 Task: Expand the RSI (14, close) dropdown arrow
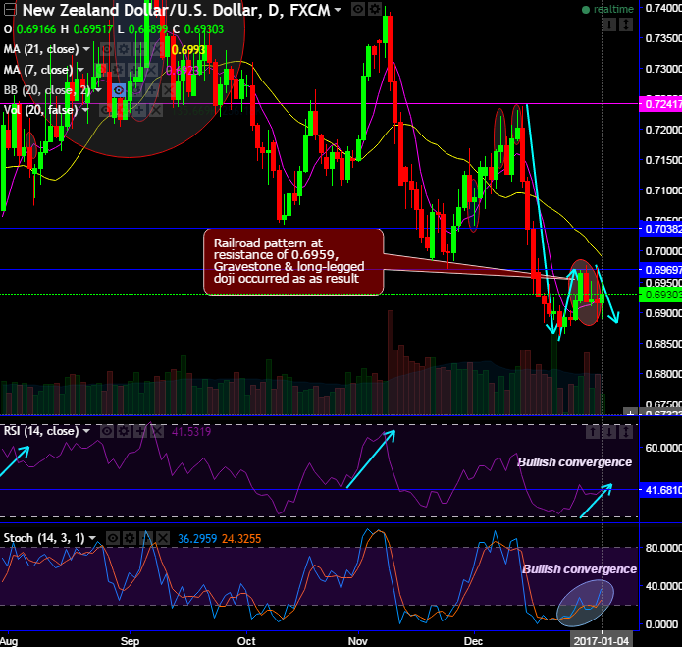point(86,431)
